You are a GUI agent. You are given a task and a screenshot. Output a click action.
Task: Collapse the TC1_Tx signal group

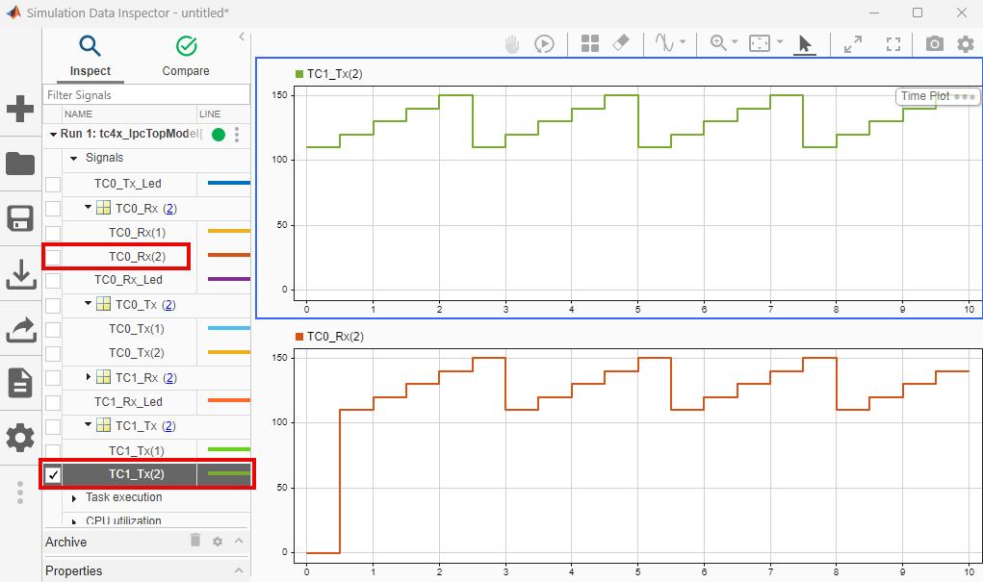[88, 424]
